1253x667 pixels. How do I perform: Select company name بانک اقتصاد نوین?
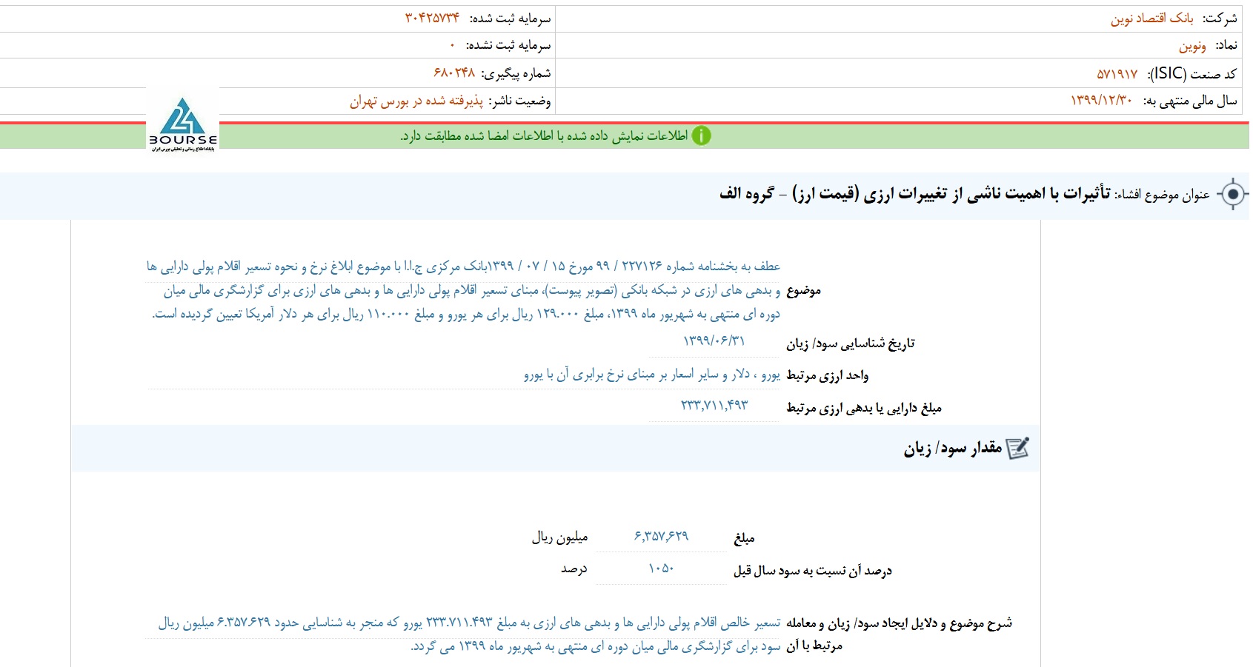click(x=1151, y=19)
